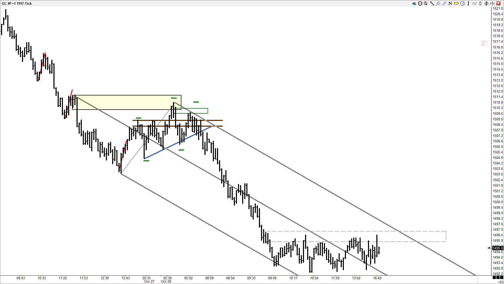Open the clock time settings icon

coord(420,3)
